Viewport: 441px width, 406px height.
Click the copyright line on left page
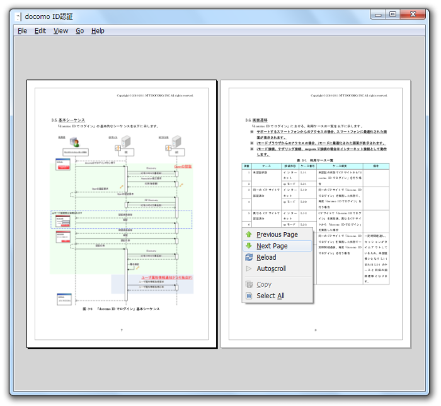(155, 96)
